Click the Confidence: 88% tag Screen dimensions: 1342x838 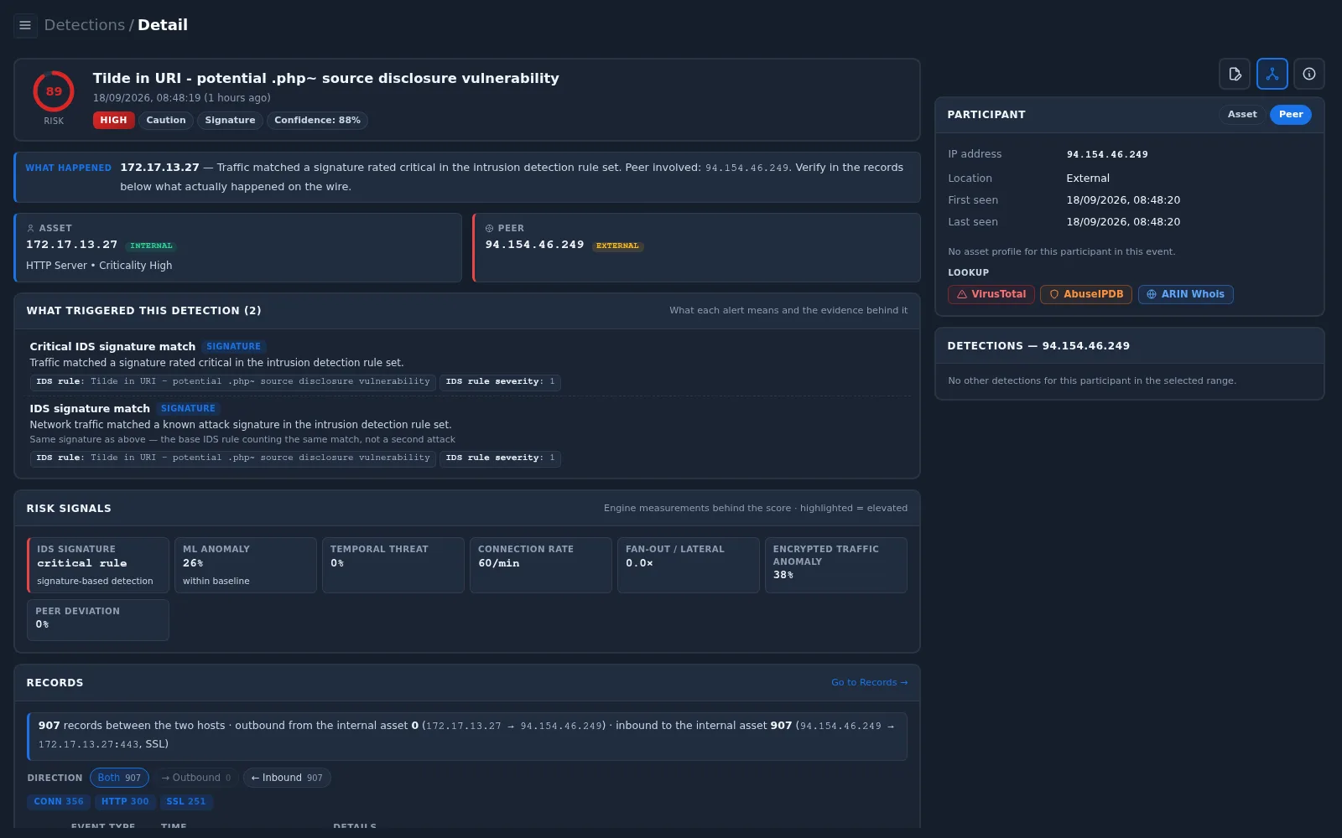click(317, 121)
